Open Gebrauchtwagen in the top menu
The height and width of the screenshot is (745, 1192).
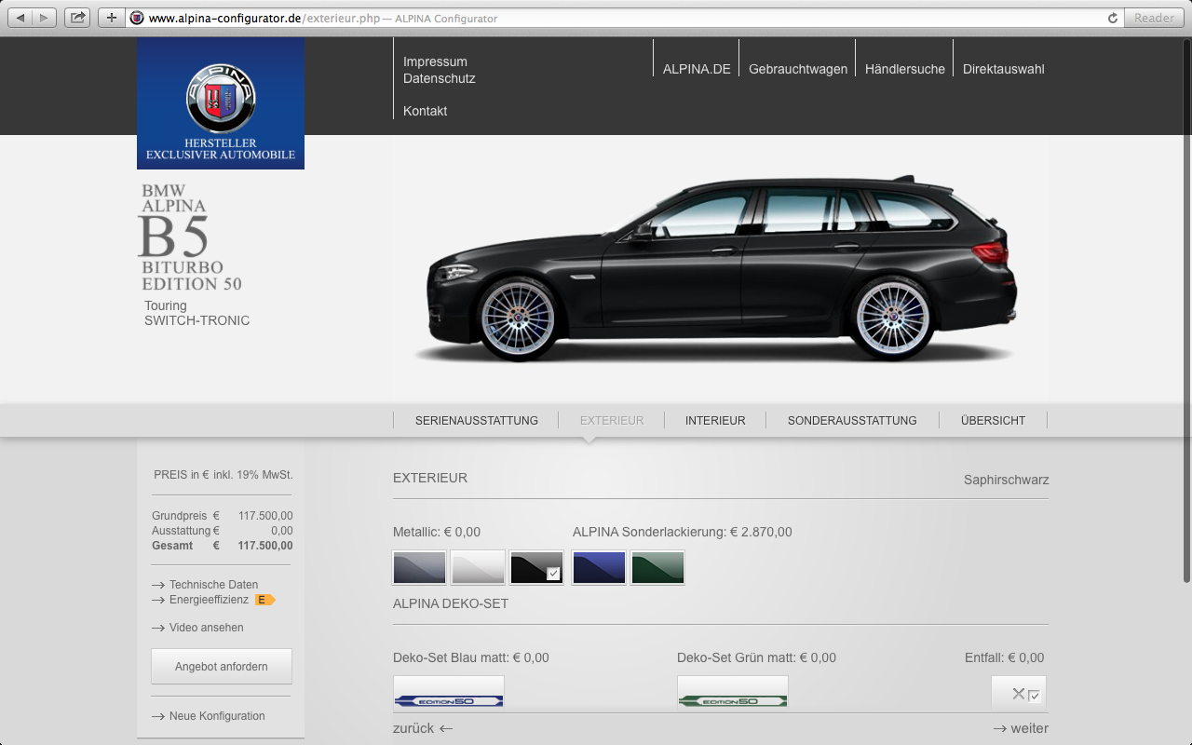pos(798,69)
